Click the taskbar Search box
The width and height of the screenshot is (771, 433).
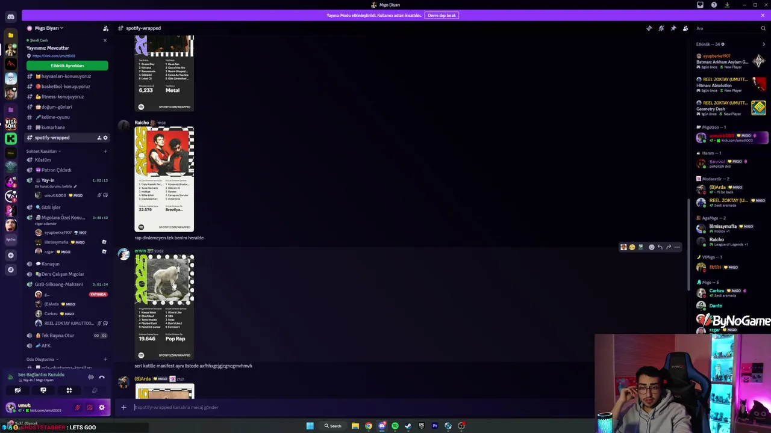coord(333,426)
